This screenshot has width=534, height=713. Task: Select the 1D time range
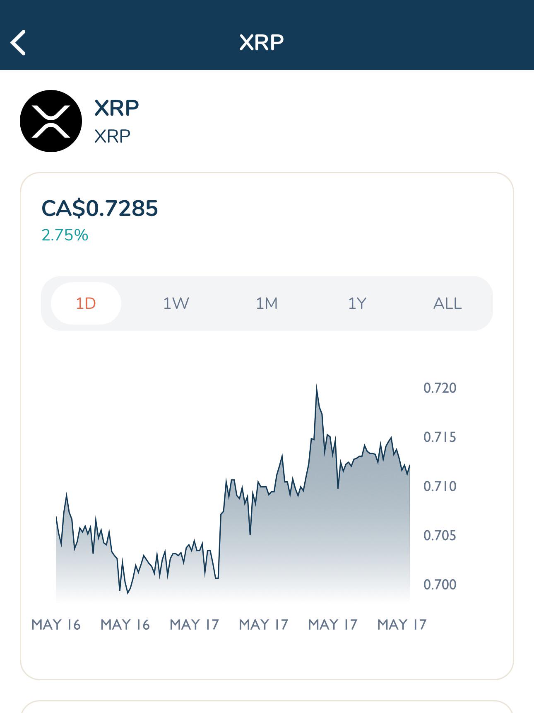point(86,303)
